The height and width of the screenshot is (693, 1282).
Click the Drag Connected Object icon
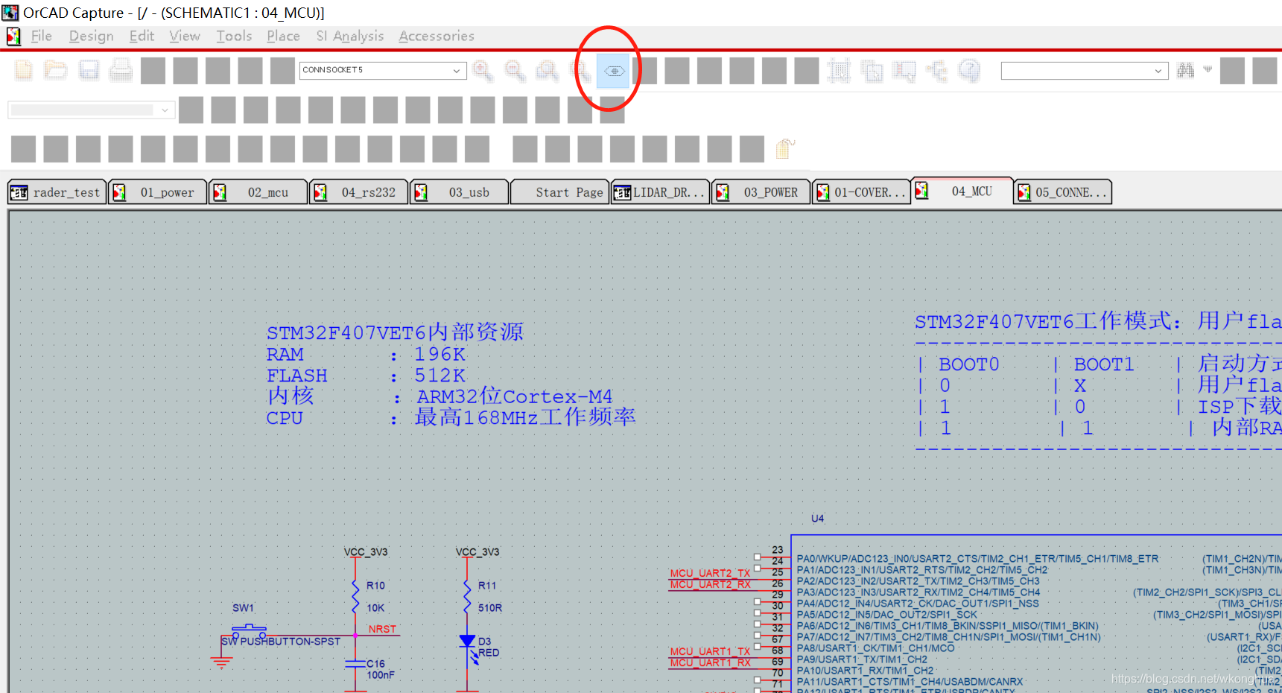904,71
